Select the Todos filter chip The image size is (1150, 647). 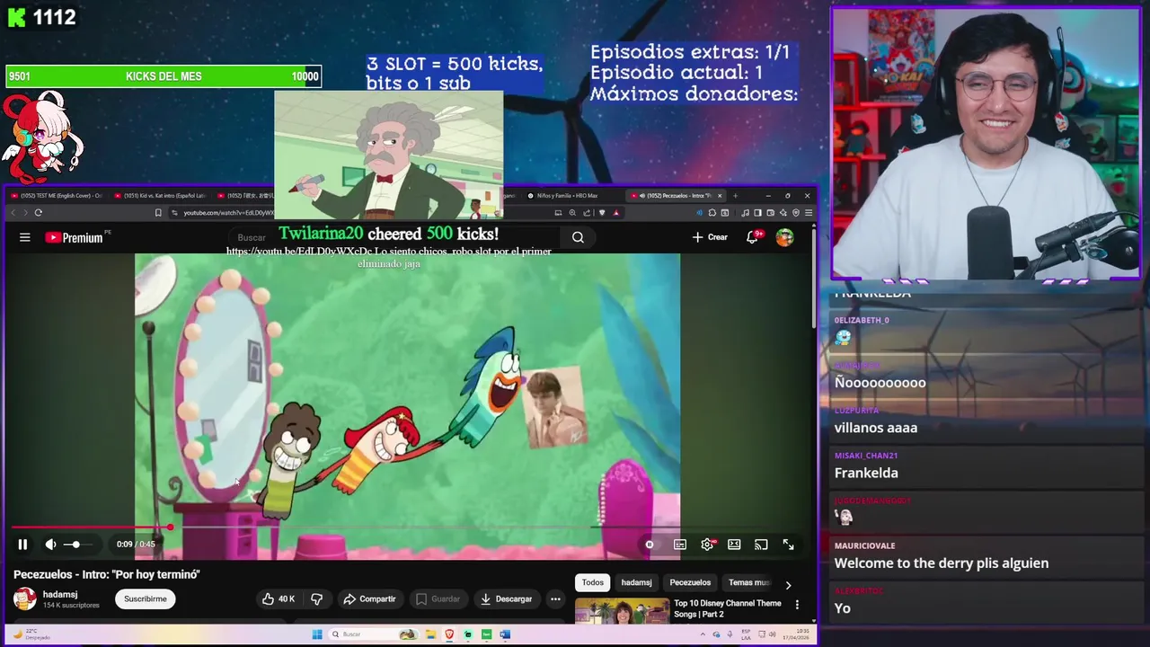click(593, 582)
